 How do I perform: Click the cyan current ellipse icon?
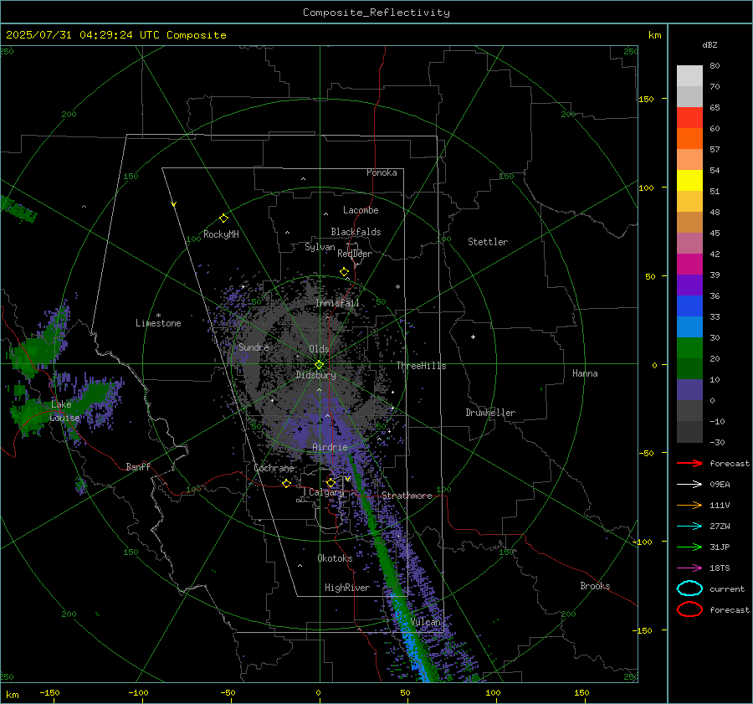689,588
